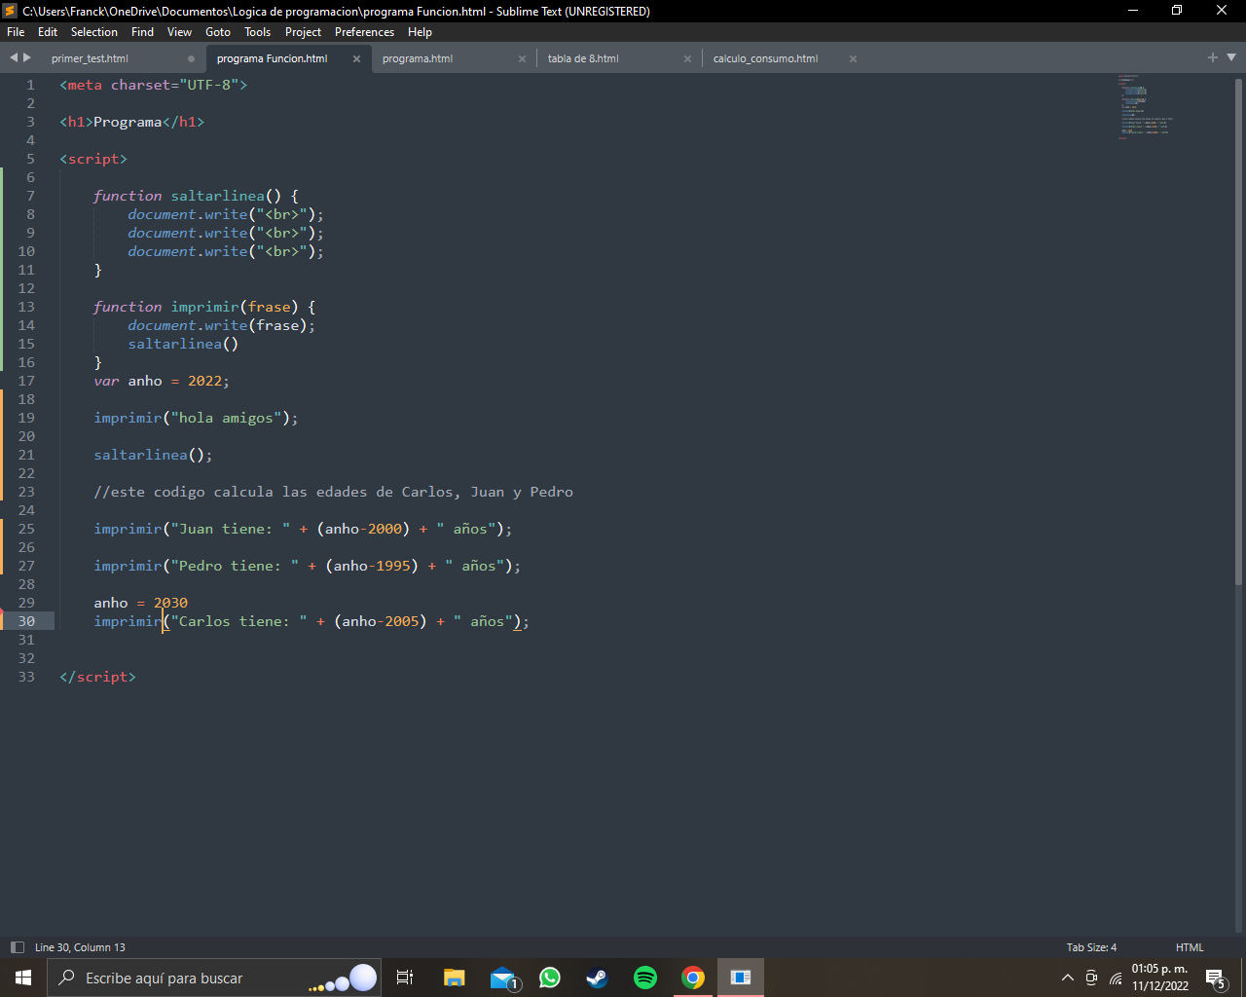1246x997 pixels.
Task: Open Steam from the taskbar
Action: [x=598, y=978]
